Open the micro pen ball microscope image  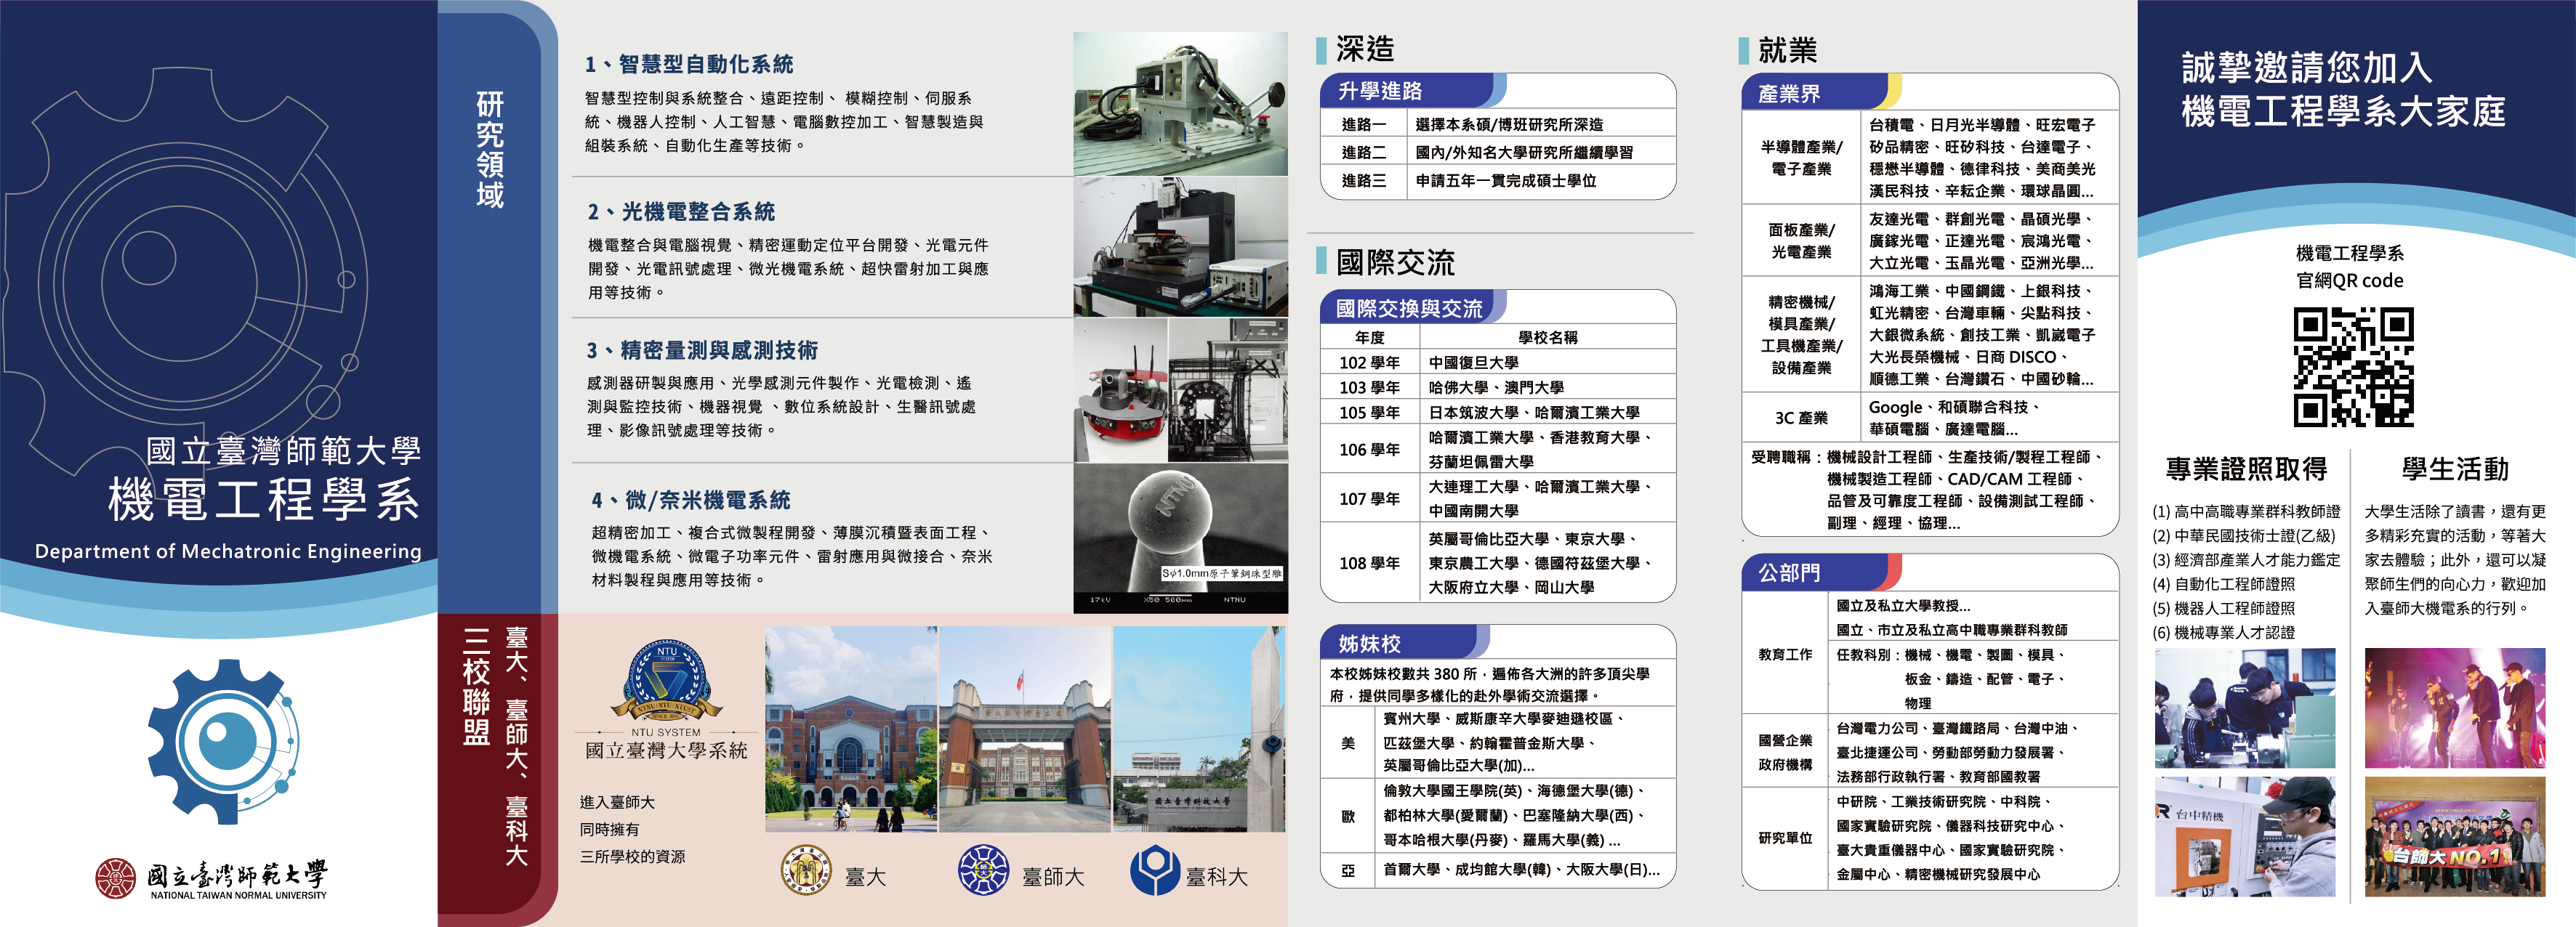point(1180,538)
